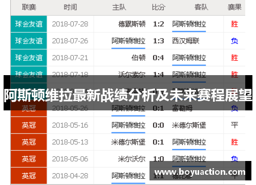Click the 赛果 column header
The width and height of the screenshot is (256, 185).
click(234, 7)
